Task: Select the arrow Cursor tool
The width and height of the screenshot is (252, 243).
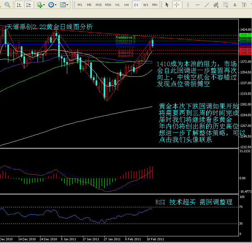Action: (x=167, y=5)
